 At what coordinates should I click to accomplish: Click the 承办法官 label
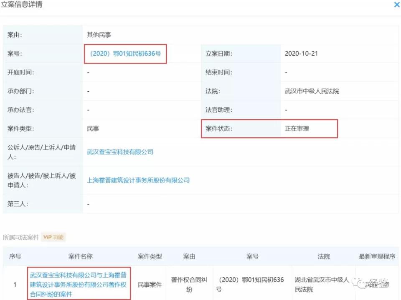pos(21,110)
